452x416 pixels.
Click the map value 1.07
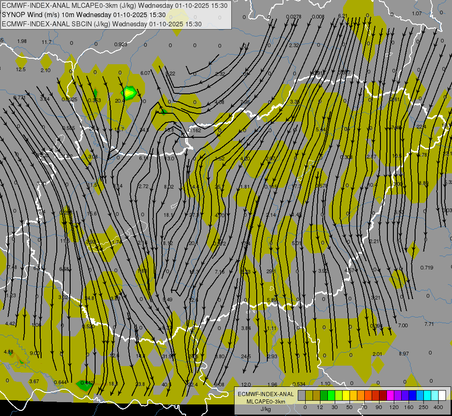417,13
